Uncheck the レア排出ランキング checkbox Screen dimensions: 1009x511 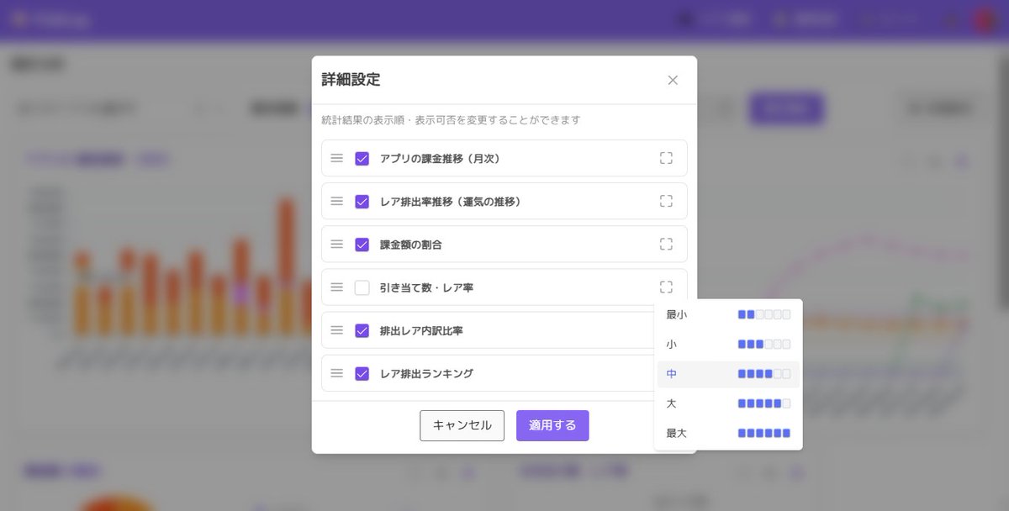coord(362,373)
